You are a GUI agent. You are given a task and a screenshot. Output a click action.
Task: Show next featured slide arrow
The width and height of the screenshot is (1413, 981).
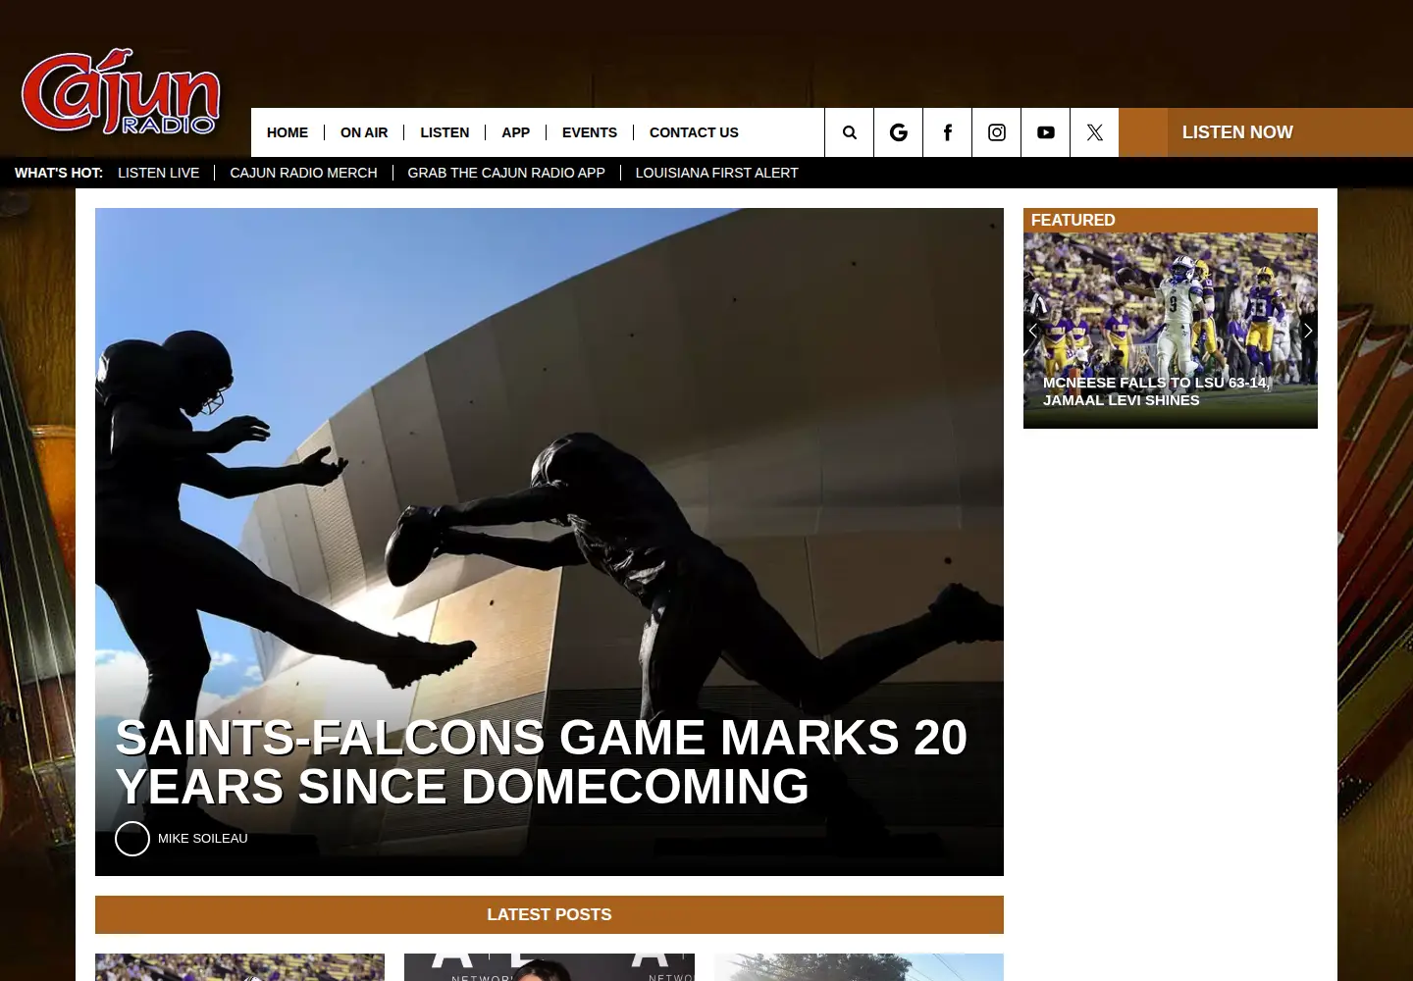[1307, 331]
